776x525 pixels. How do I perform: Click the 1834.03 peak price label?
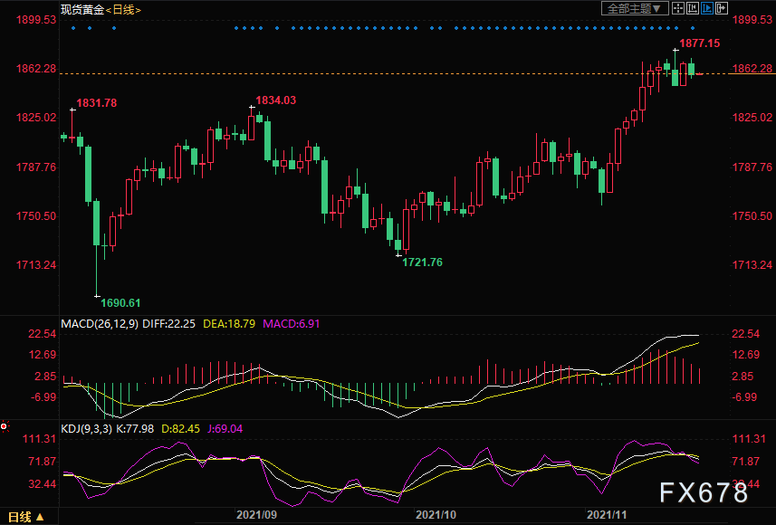click(x=275, y=100)
